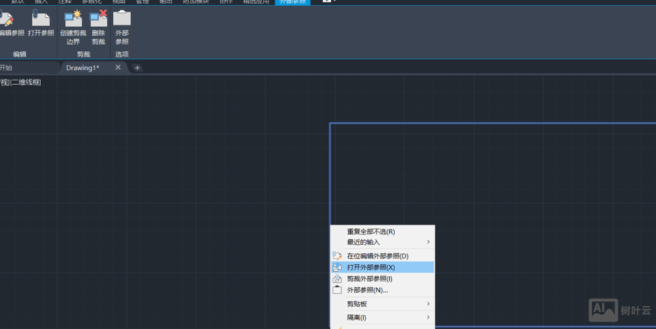The image size is (656, 329).
Task: Open the 外部参照 palette button in 选项 panel
Action: pyautogui.click(x=122, y=27)
